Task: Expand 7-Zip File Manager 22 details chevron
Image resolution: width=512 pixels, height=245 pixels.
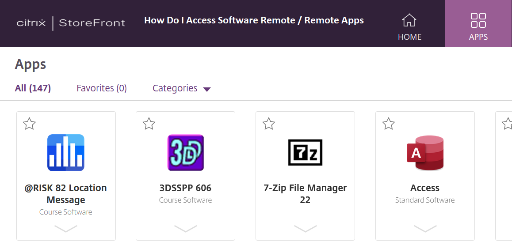Action: (306, 228)
